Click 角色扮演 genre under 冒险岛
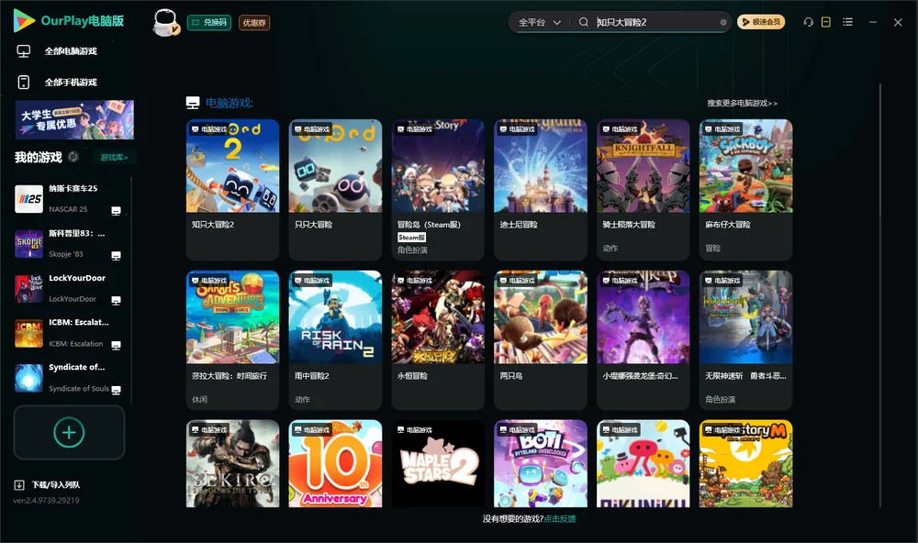The image size is (918, 543). coord(412,250)
